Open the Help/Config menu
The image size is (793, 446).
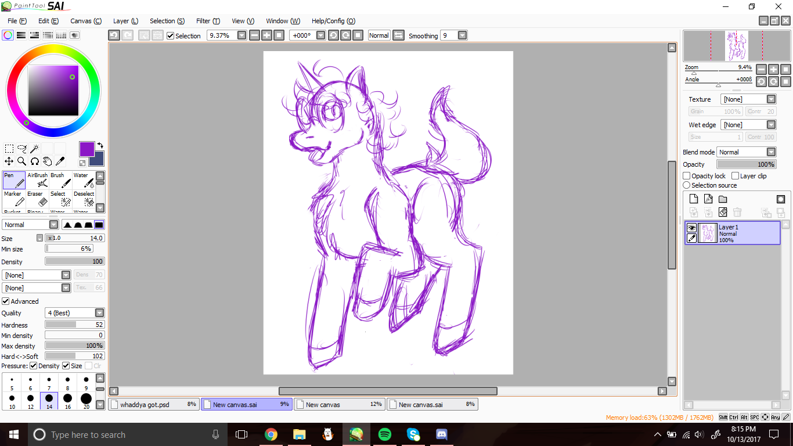(333, 21)
